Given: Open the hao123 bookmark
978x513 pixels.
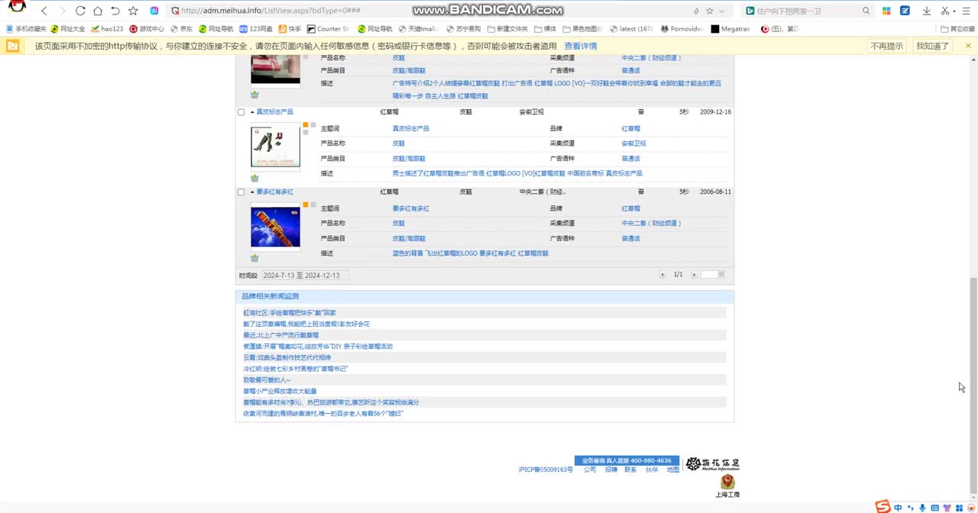Looking at the screenshot, I should (107, 29).
